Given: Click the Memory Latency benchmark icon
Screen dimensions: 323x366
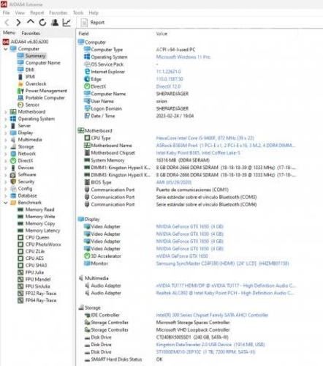Looking at the screenshot, I should coord(20,231).
